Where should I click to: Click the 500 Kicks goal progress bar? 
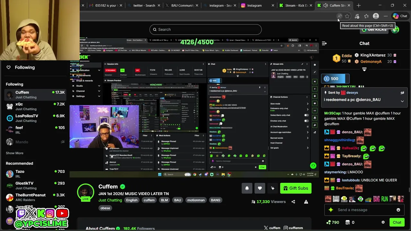point(335,79)
